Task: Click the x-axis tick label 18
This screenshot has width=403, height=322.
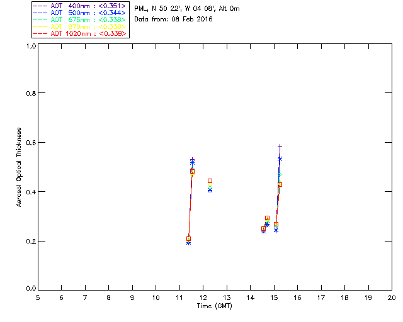Action: click(x=345, y=297)
